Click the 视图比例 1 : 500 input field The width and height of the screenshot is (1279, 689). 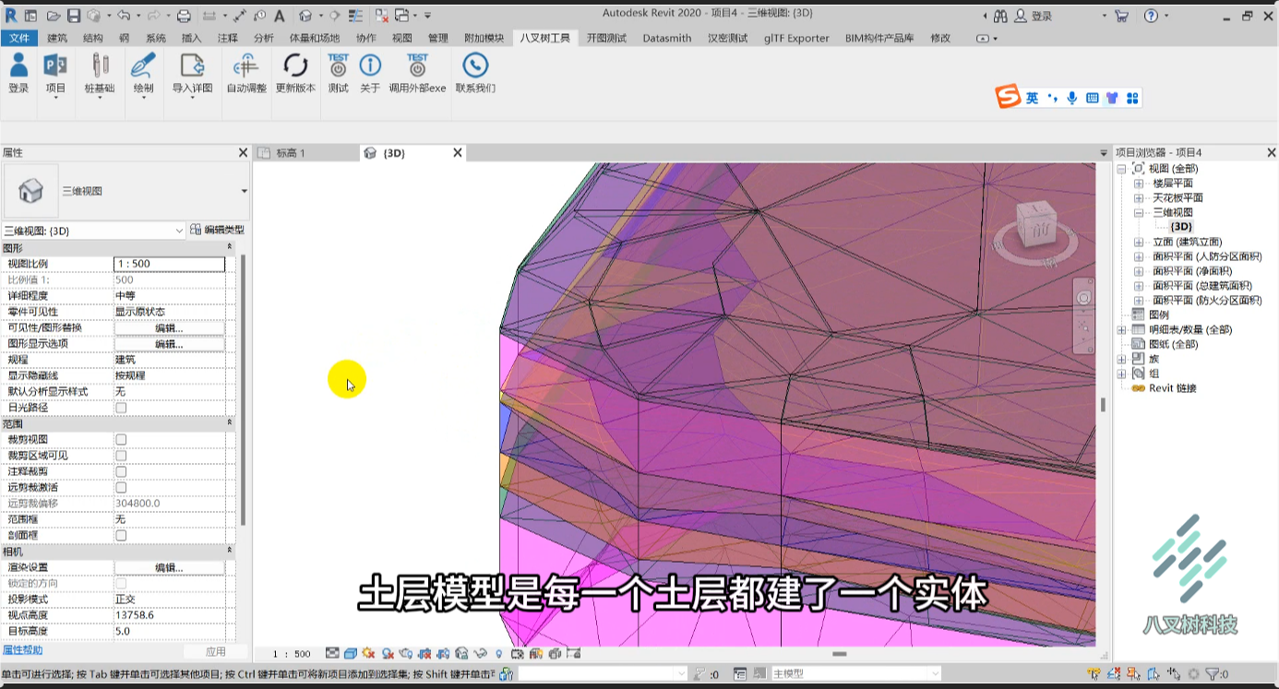[169, 264]
